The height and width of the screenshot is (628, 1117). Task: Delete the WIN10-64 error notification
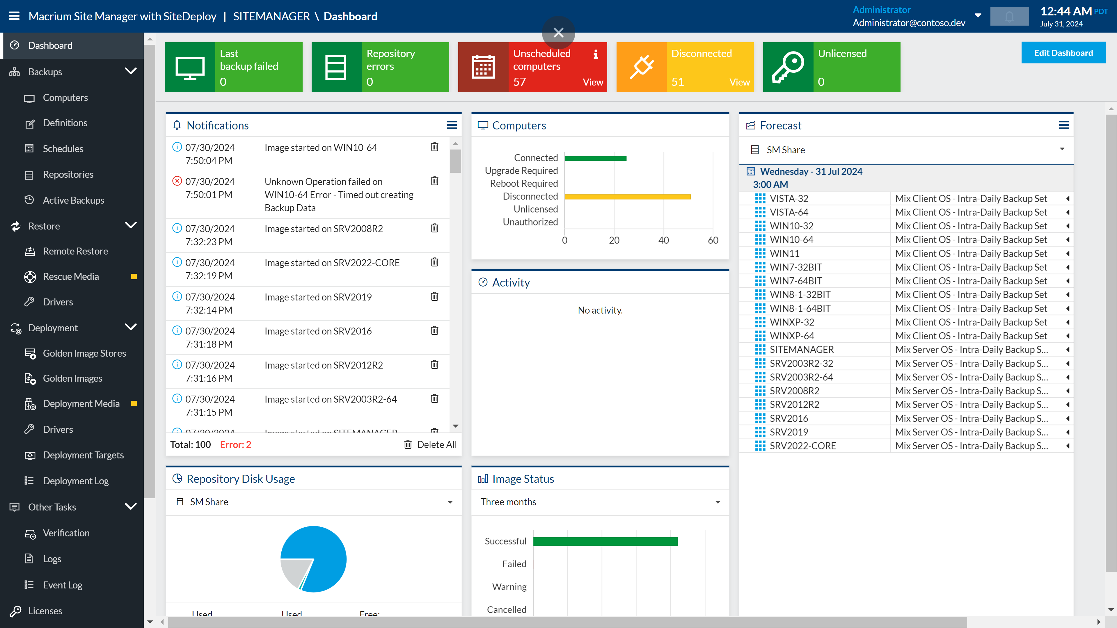point(434,181)
